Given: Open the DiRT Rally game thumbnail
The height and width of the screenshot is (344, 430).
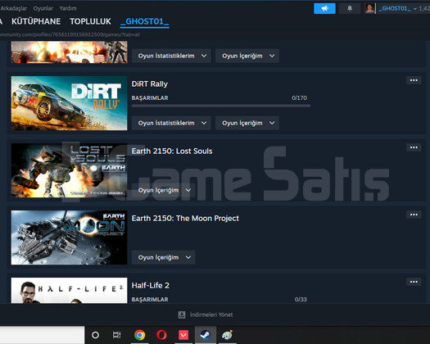Looking at the screenshot, I should coord(69,103).
